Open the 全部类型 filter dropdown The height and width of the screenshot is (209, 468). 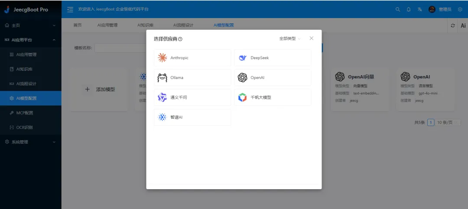(290, 39)
